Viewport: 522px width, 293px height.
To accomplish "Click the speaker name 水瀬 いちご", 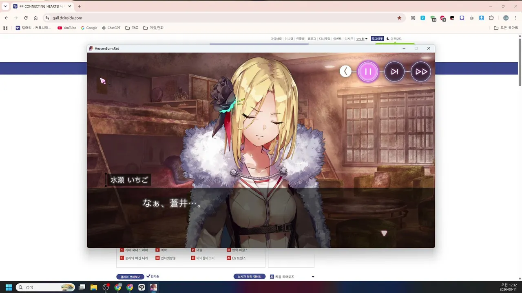I will tap(129, 180).
